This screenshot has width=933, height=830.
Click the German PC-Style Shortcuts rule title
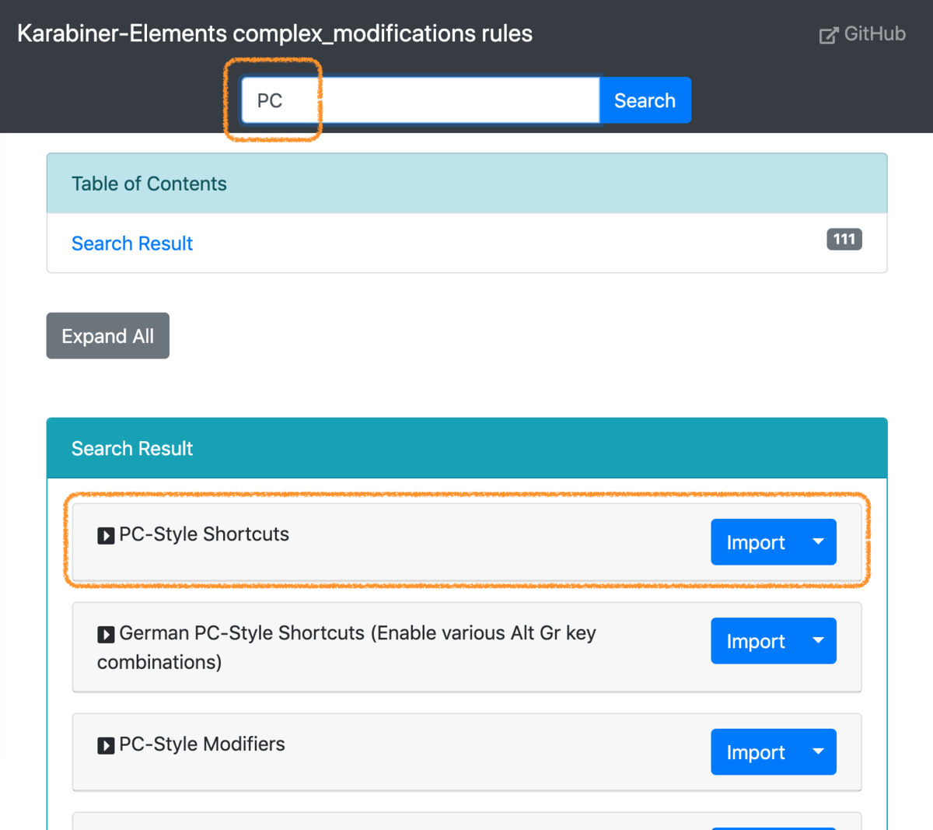pos(347,647)
